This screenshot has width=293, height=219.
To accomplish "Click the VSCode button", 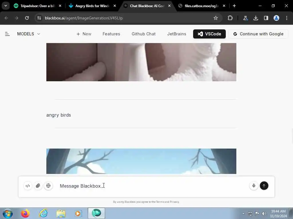I will pyautogui.click(x=209, y=34).
